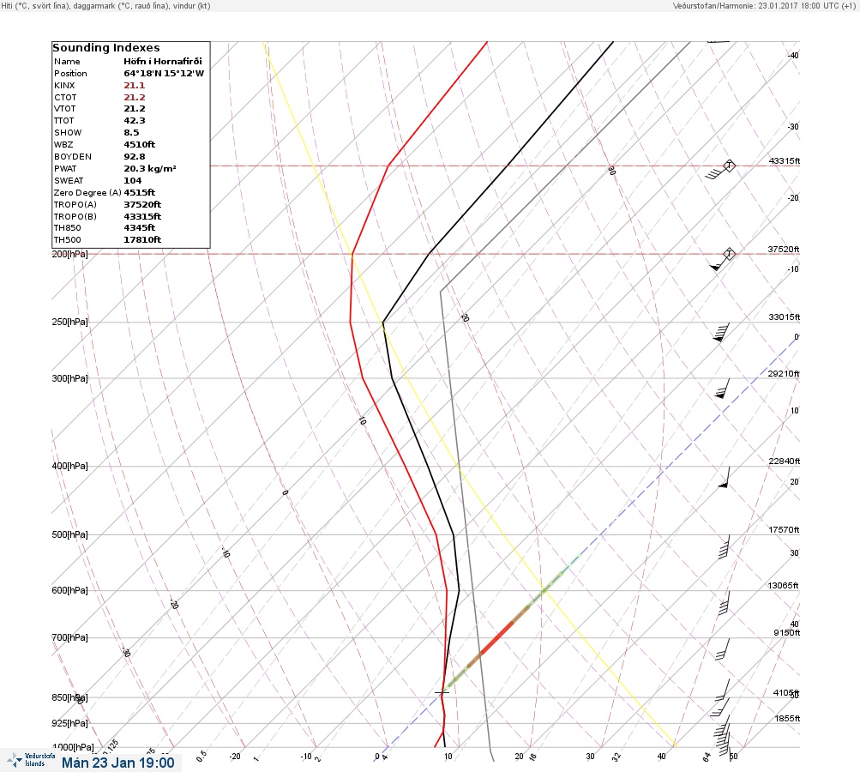The width and height of the screenshot is (860, 772).
Task: Click the CTOT row label
Action: coord(65,98)
